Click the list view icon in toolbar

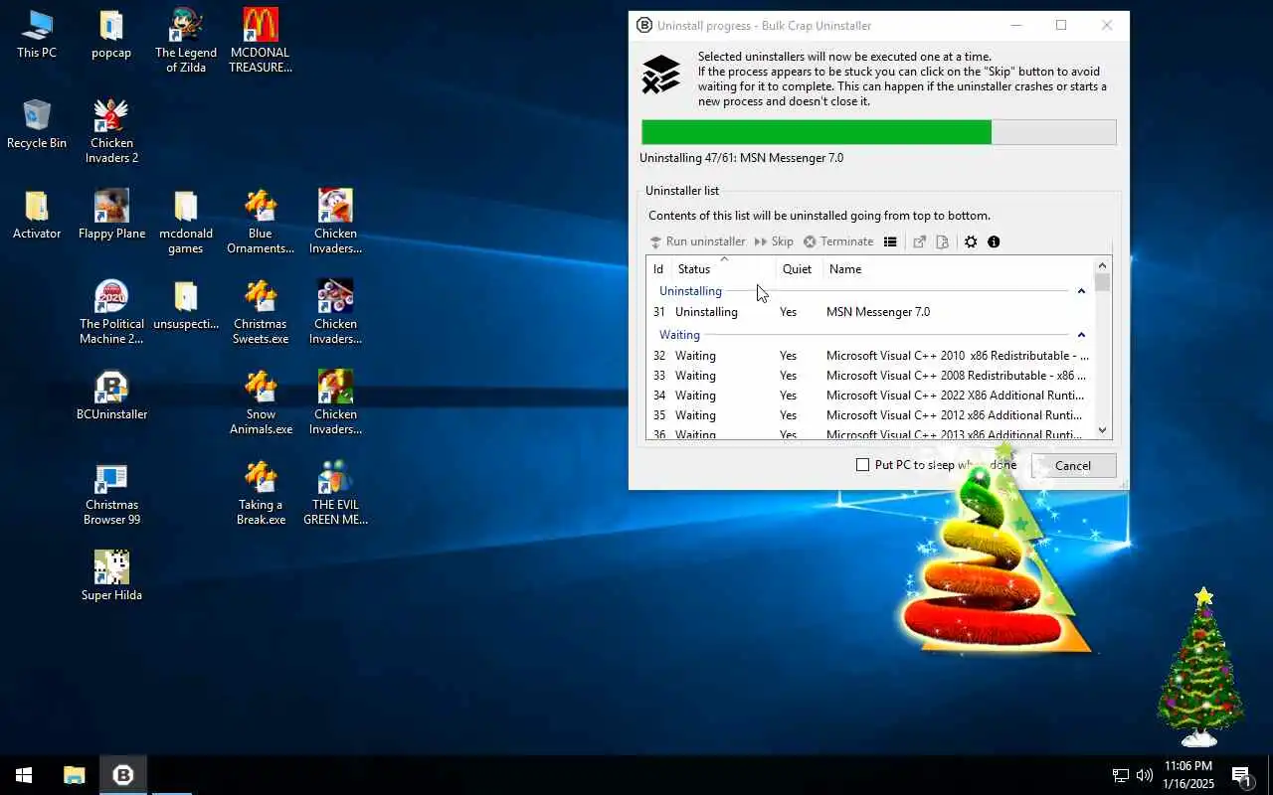(x=890, y=241)
